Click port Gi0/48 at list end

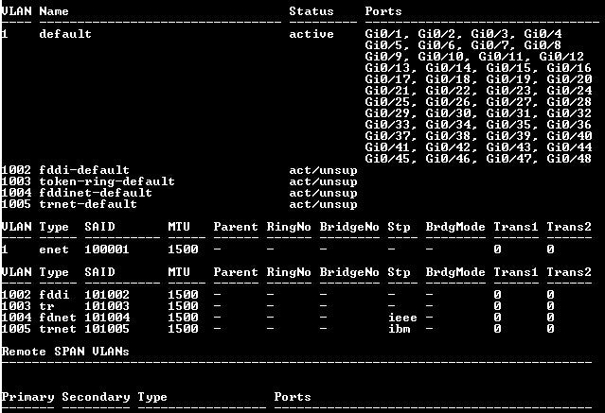(569, 159)
